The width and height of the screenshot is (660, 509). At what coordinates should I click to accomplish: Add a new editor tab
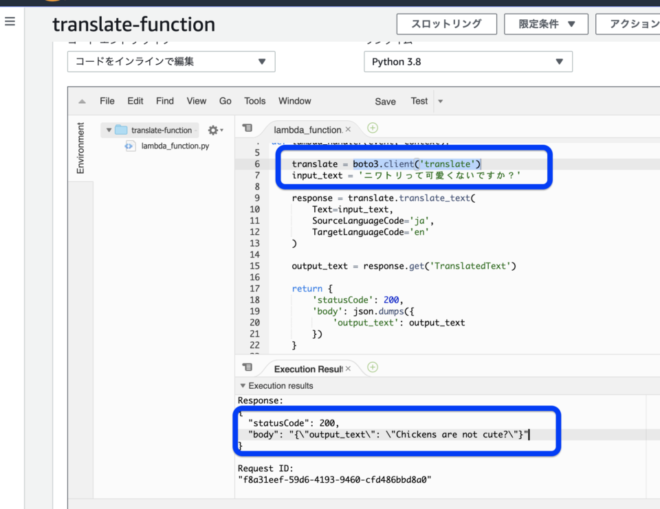(373, 128)
